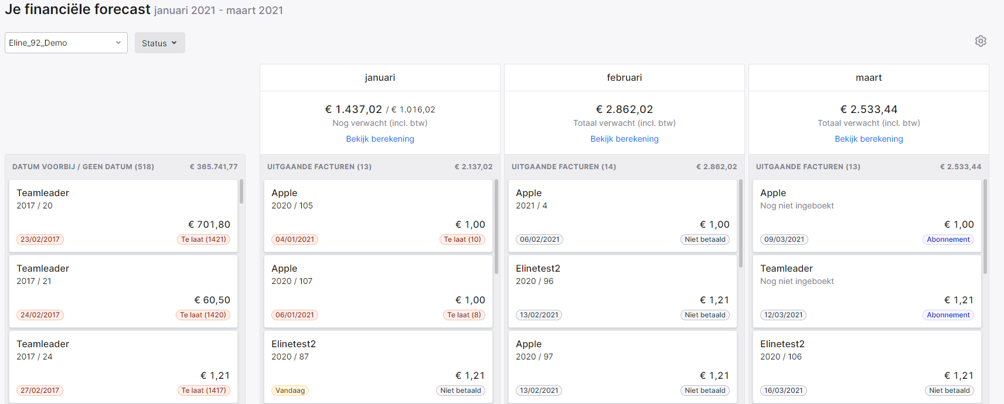Click the € 701,80 invoice amount
Image resolution: width=1004 pixels, height=404 pixels.
(x=209, y=224)
